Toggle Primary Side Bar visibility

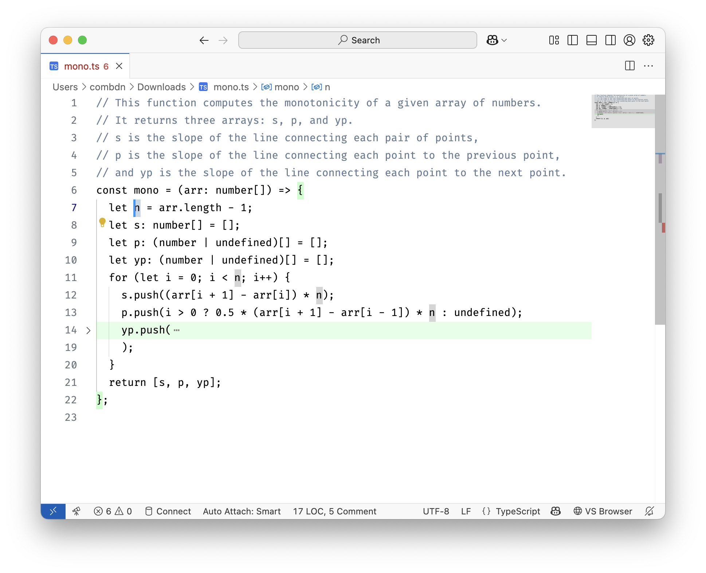tap(573, 40)
